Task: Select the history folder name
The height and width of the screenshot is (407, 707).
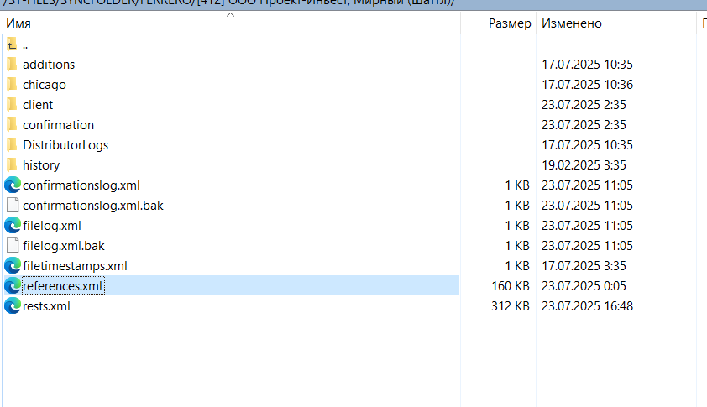Action: [x=41, y=165]
